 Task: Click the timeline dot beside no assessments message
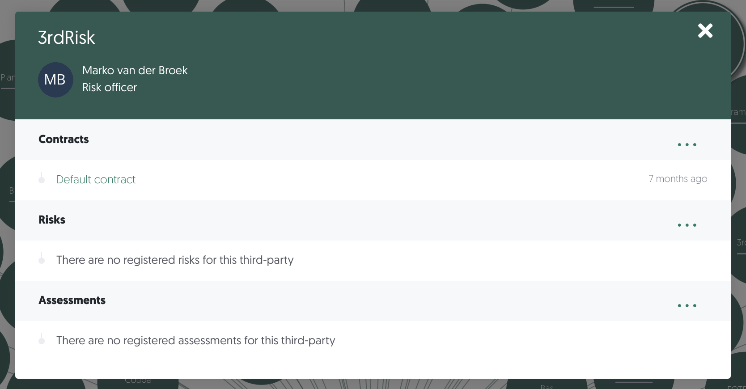42,341
